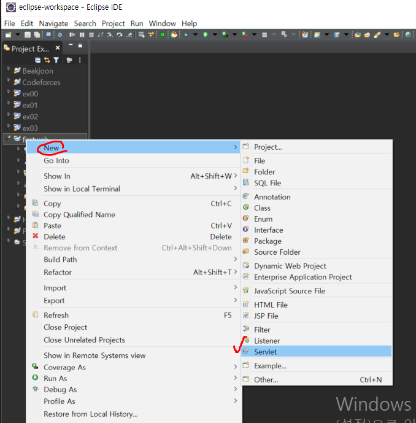This screenshot has width=416, height=423.
Task: Click Go Into in context menu
Action: (133, 160)
